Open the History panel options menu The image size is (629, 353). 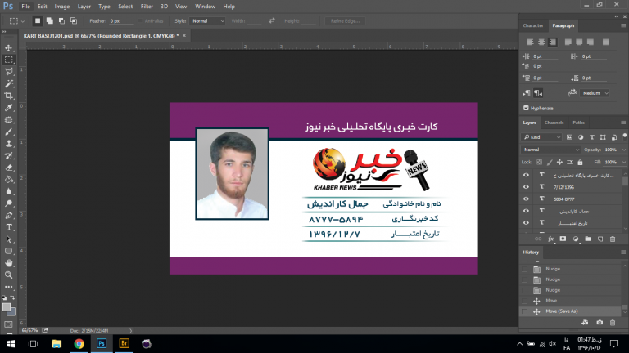(x=623, y=252)
